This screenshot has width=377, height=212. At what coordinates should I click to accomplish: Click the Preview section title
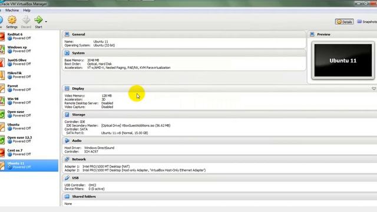(323, 34)
